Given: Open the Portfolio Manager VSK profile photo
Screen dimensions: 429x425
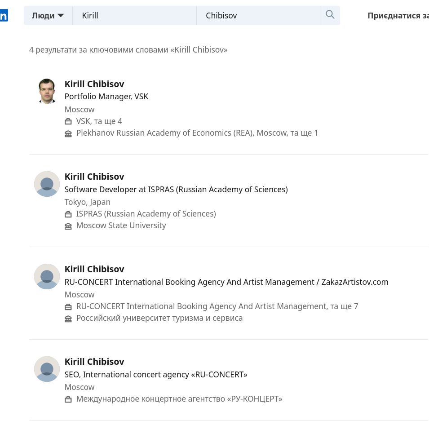Looking at the screenshot, I should (47, 91).
